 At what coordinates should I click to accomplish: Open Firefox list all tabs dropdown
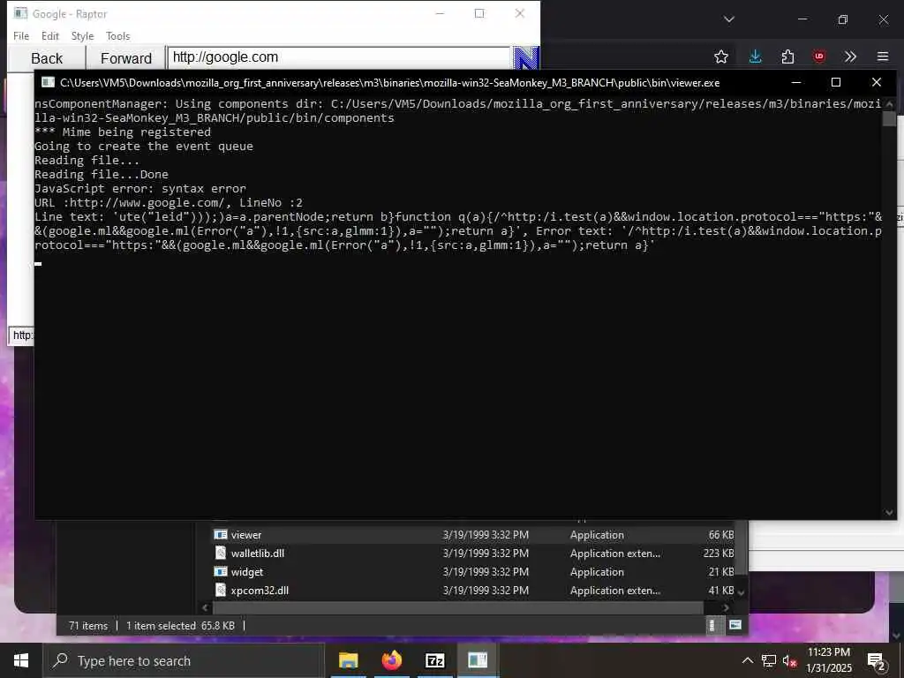click(728, 19)
